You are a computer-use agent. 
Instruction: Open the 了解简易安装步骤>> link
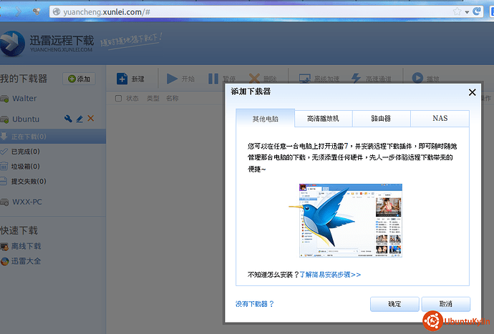pos(330,275)
